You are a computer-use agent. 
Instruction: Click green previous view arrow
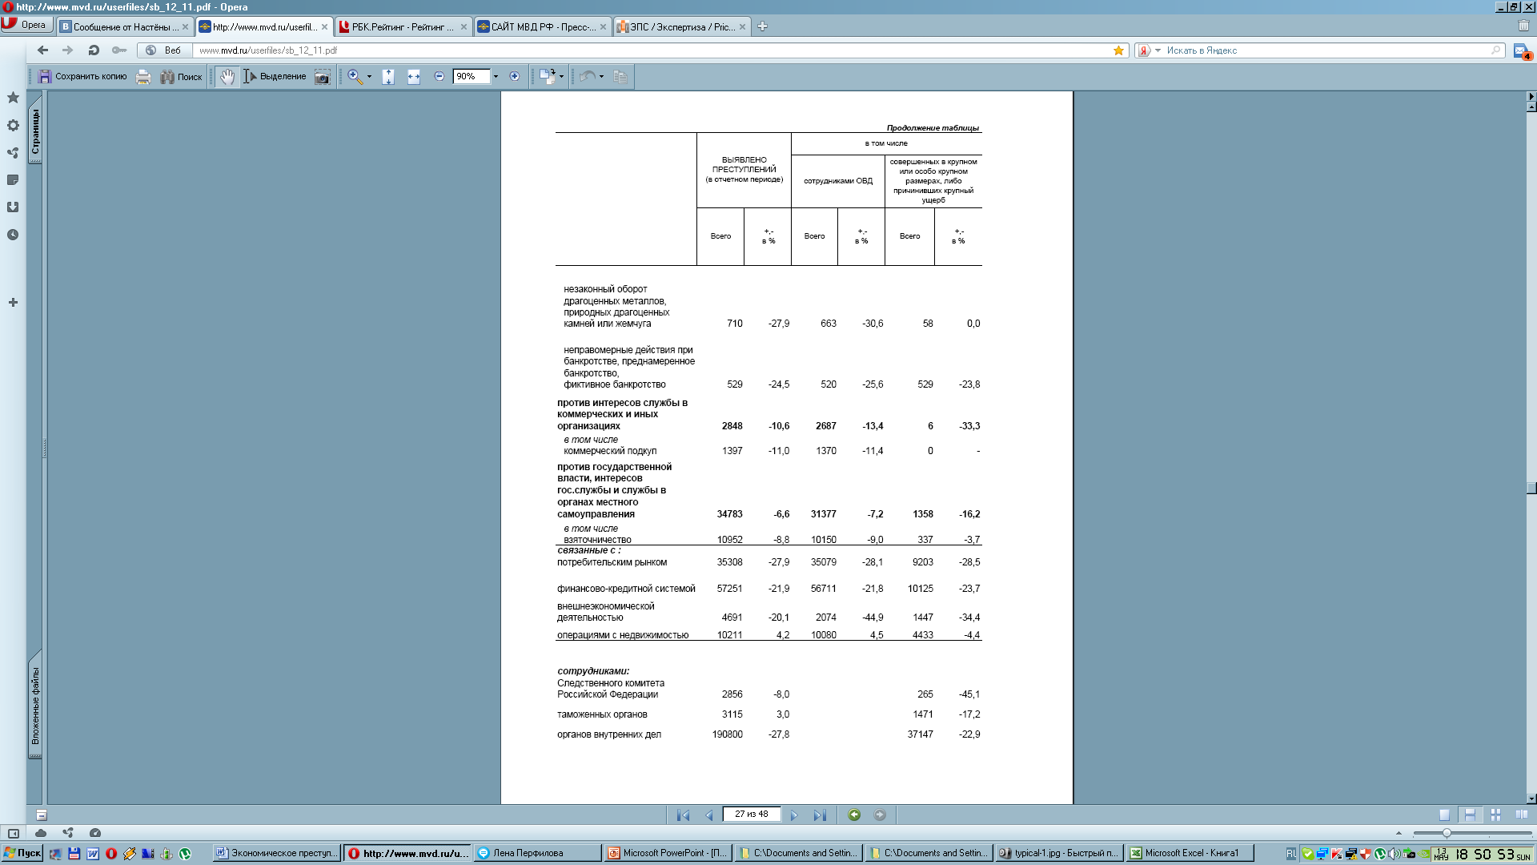tap(854, 815)
